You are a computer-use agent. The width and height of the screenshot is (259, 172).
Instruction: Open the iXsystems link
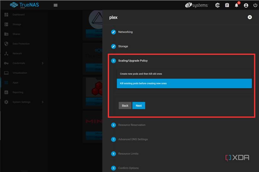(x=197, y=5)
